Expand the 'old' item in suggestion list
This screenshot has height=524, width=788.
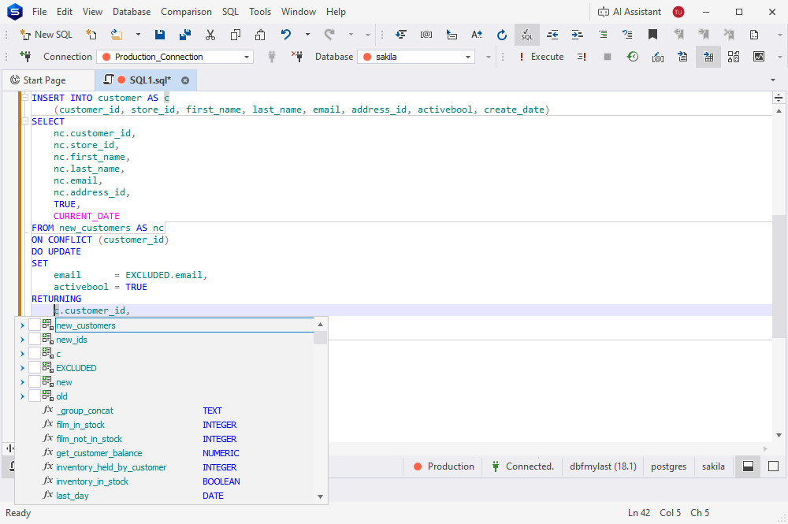(x=22, y=396)
